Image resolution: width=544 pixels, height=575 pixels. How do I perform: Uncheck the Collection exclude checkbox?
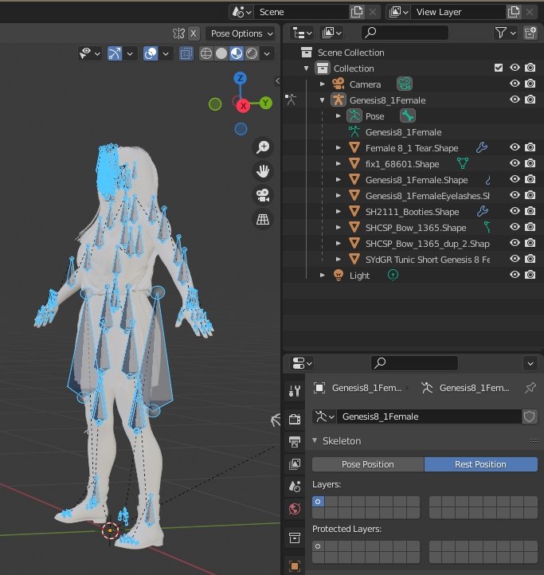coord(499,68)
